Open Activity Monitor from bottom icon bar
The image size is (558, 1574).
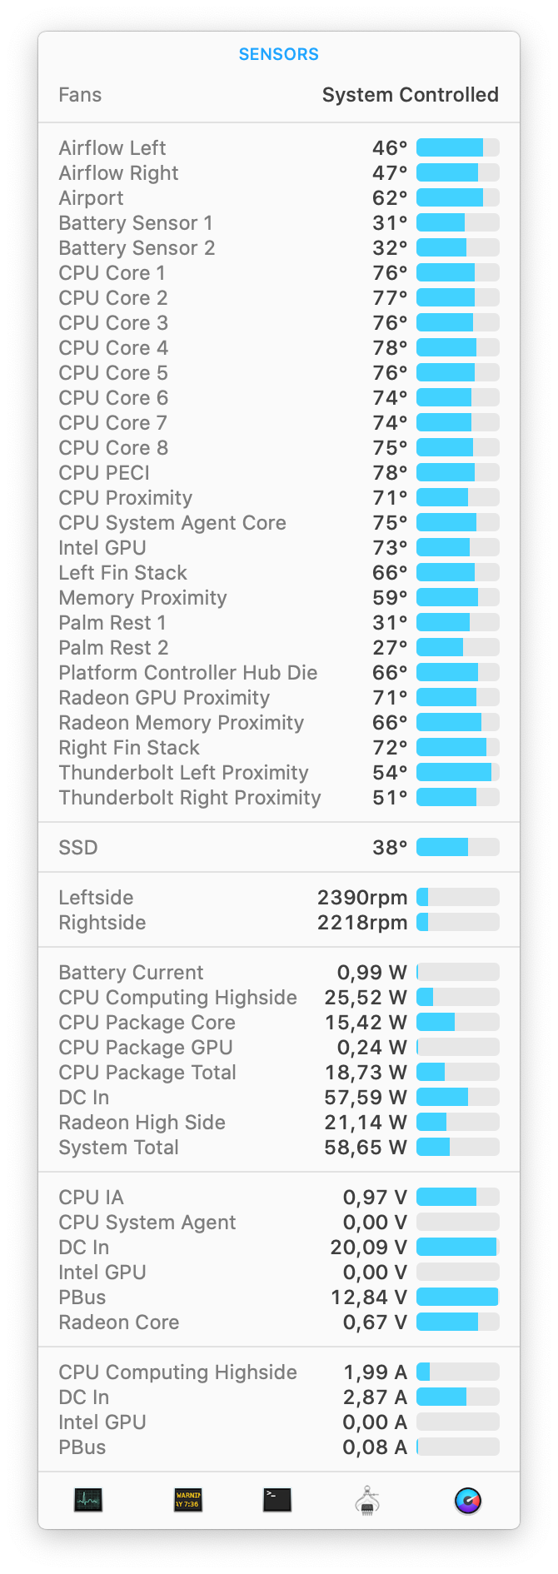pos(88,1500)
